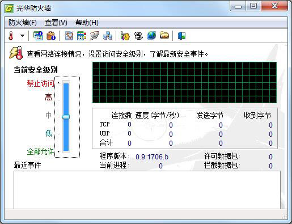Click the 许可数据包 label

pos(222,157)
